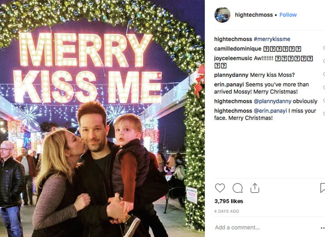This screenshot has width=325, height=237.
Task: Like camilledominique's comment with the small heart
Action: 324,48
